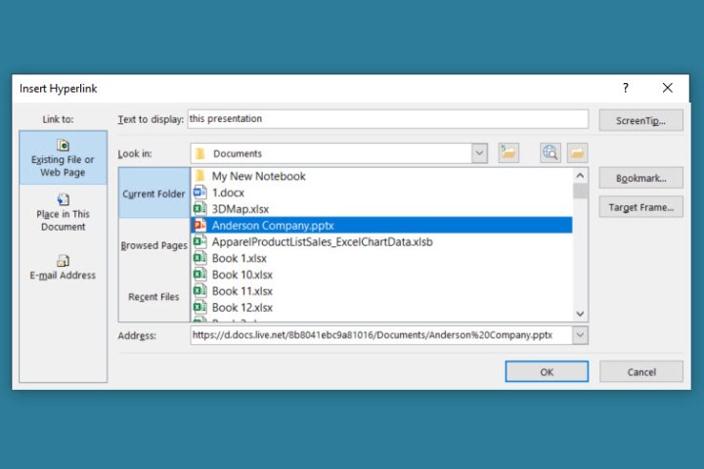Open the Address dropdown arrow
This screenshot has height=469, width=704.
580,335
